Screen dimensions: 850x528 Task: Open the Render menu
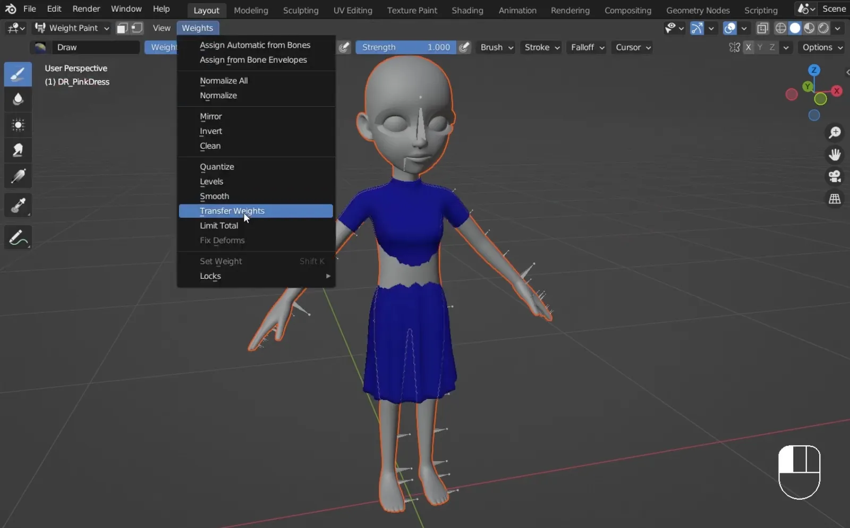[x=86, y=9]
